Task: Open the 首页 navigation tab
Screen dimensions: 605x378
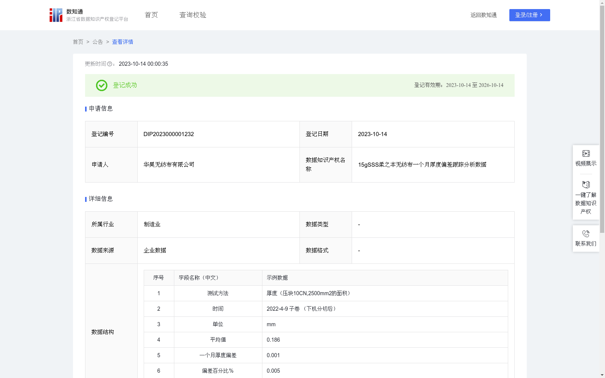Action: [x=151, y=15]
